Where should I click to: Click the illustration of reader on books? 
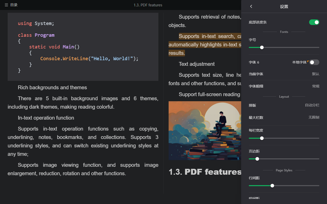[205, 131]
